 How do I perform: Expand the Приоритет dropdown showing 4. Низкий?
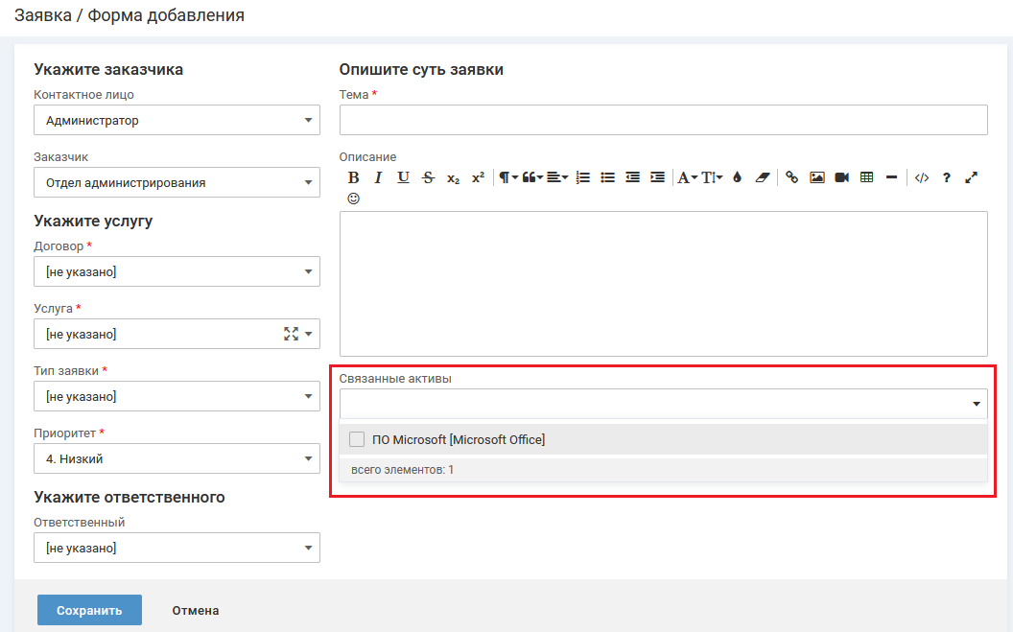coord(177,458)
